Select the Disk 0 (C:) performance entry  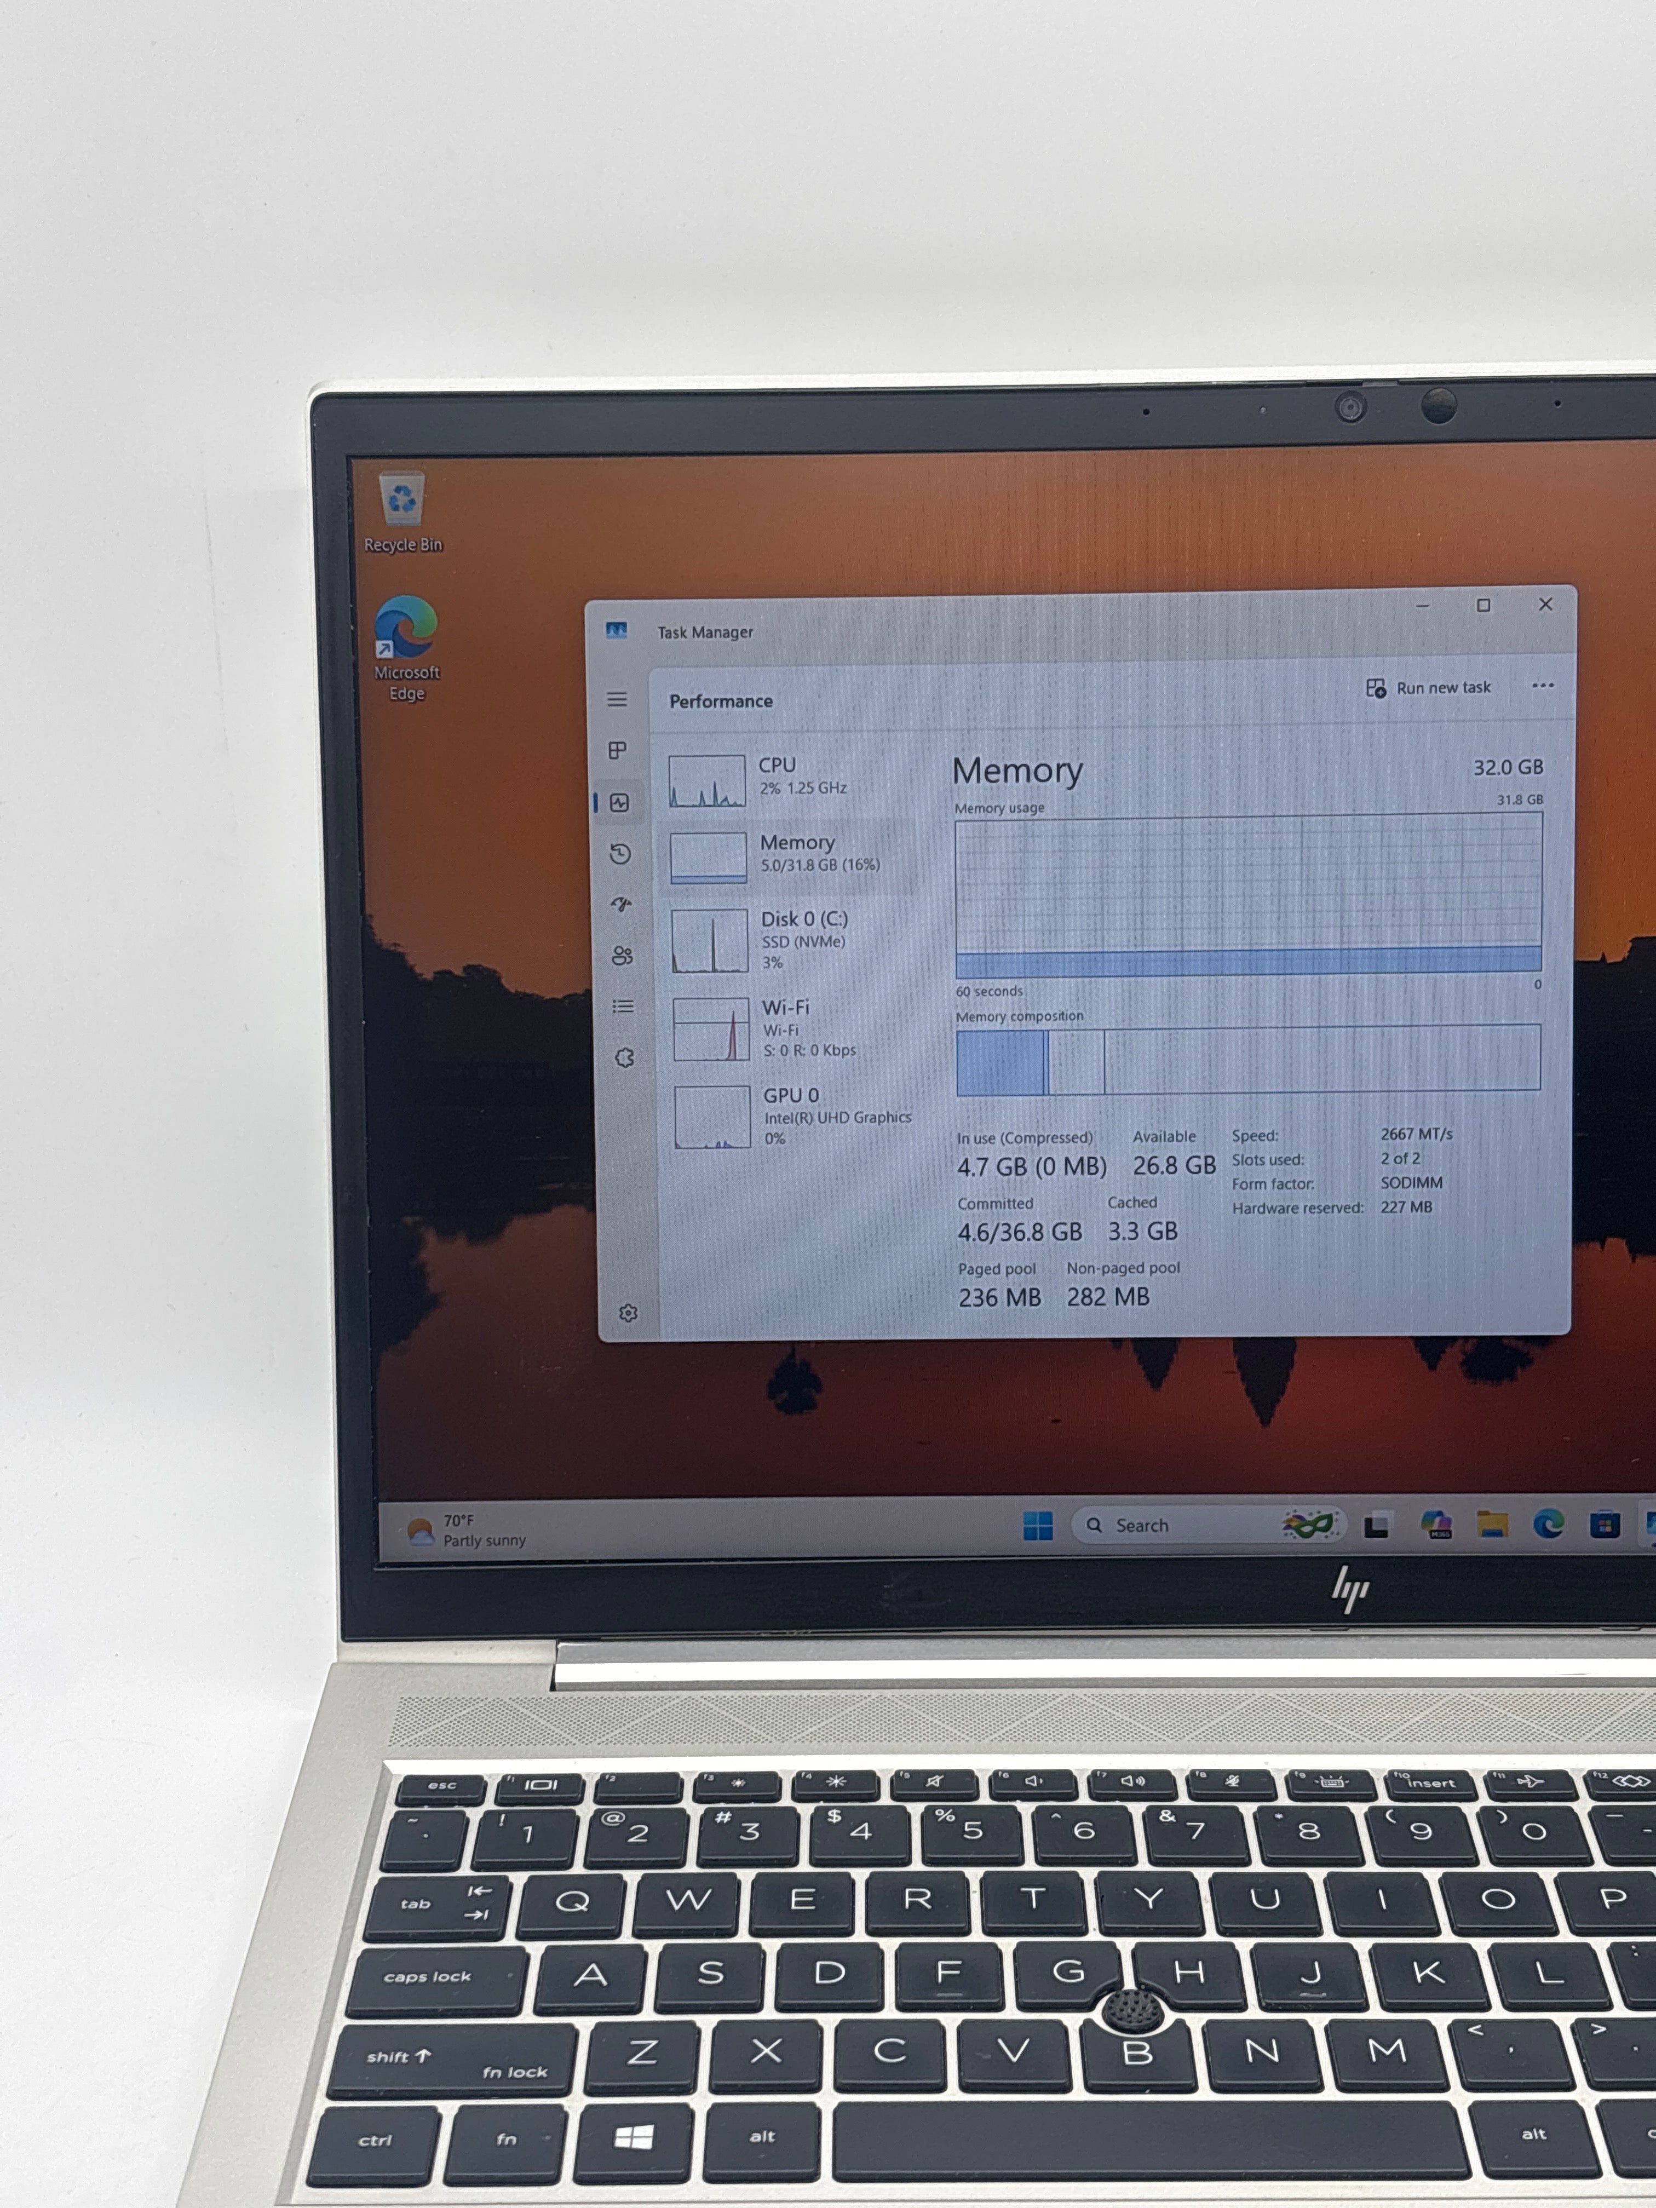tap(791, 939)
